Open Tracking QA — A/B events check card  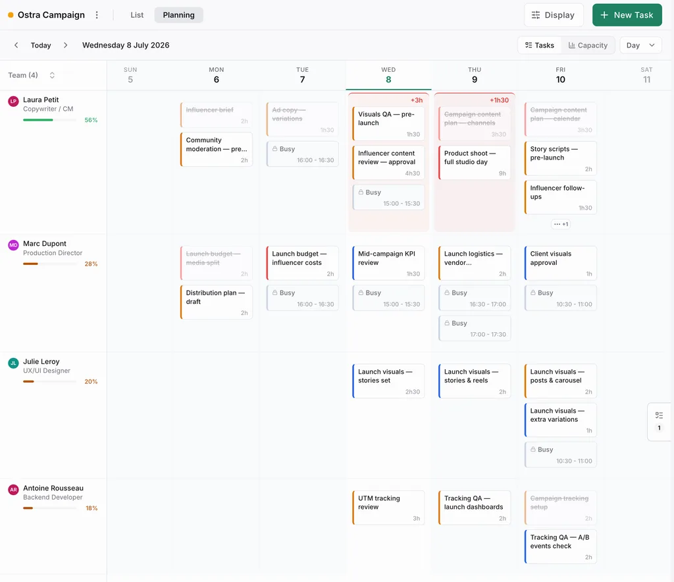click(561, 546)
